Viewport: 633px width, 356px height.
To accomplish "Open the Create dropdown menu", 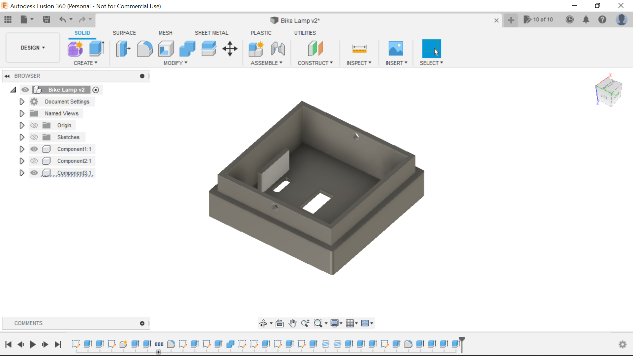I will pos(85,63).
